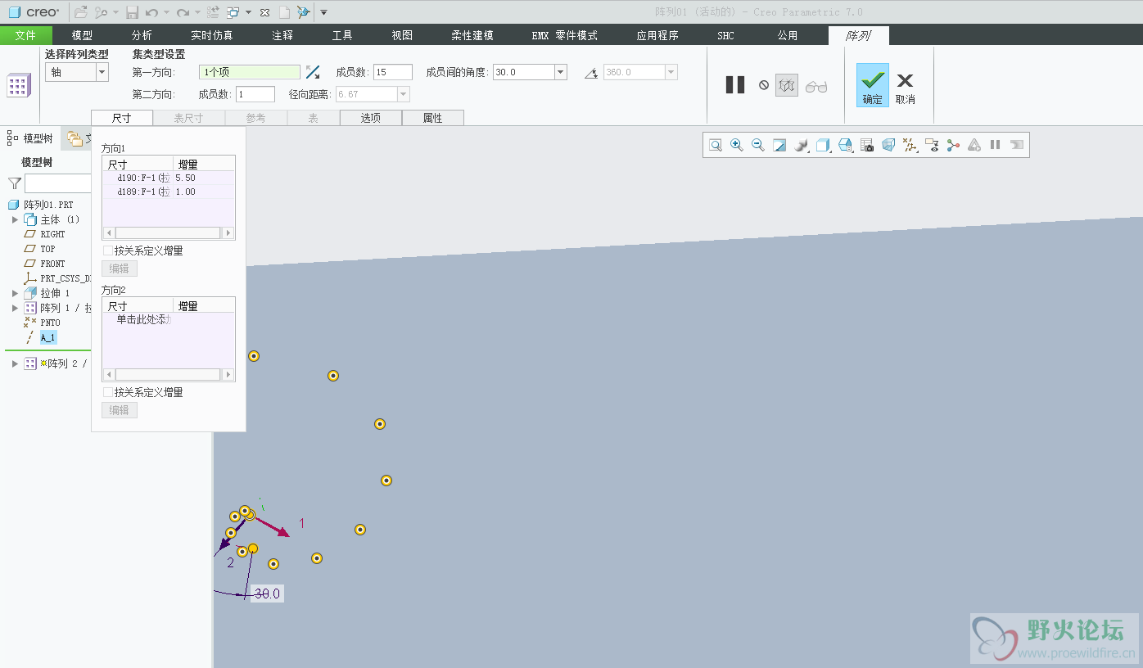
Task: Toggle the attached preview mesh button
Action: coord(787,84)
